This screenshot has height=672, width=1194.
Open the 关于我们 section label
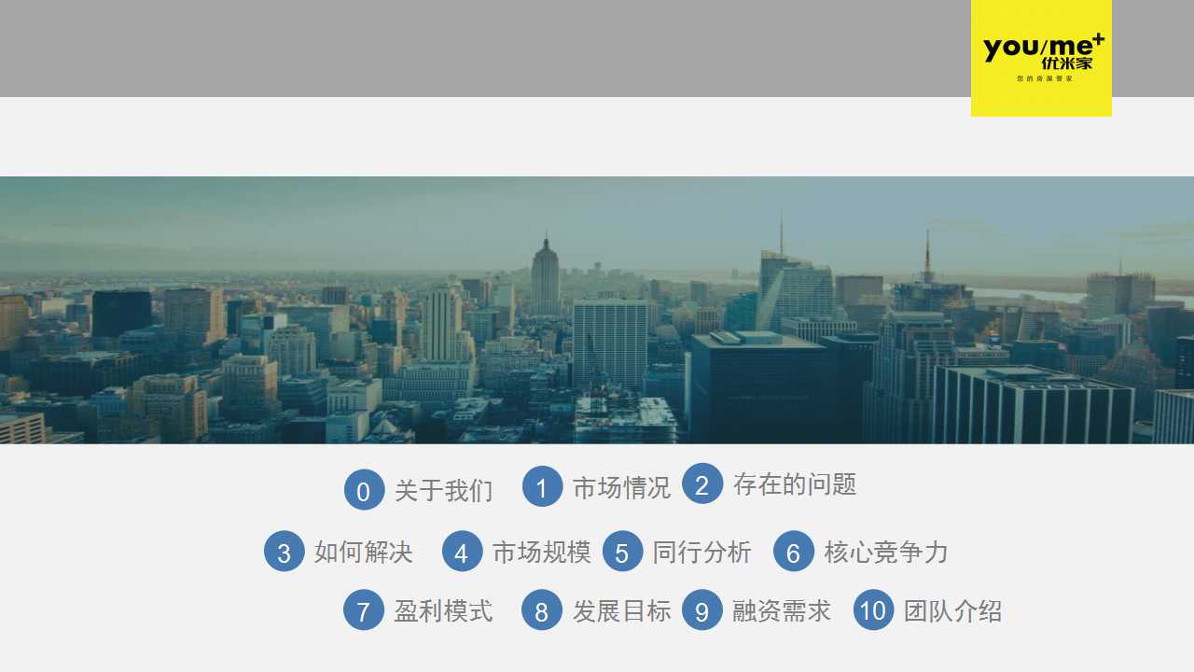(443, 491)
